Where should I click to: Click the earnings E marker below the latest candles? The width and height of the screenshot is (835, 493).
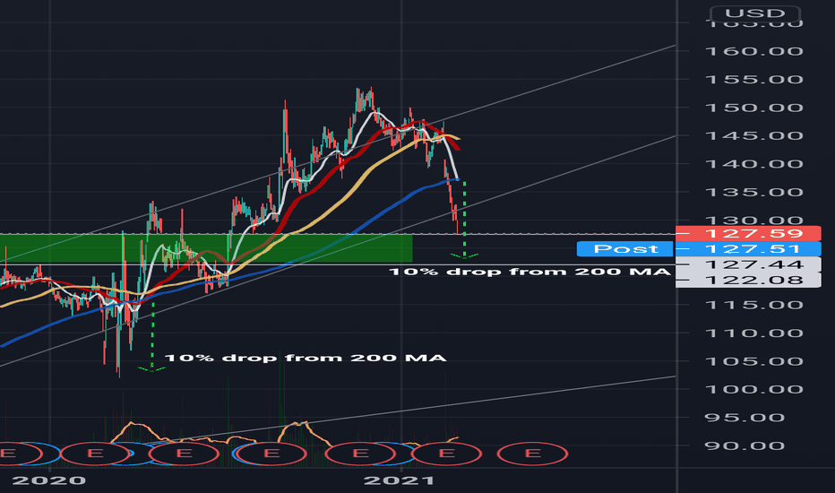(447, 454)
